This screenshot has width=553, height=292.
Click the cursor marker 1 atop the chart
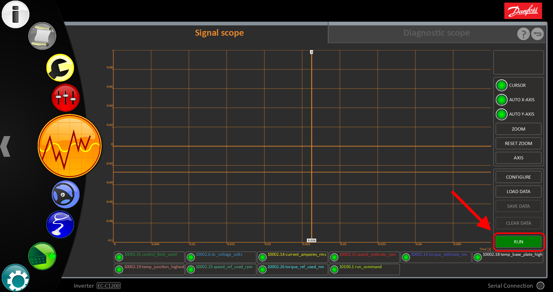[311, 52]
